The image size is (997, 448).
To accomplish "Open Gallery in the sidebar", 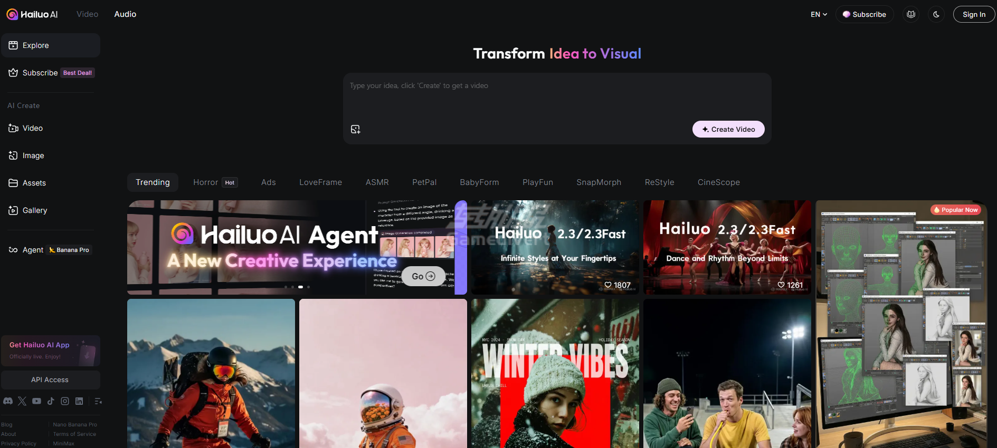I will (x=51, y=210).
